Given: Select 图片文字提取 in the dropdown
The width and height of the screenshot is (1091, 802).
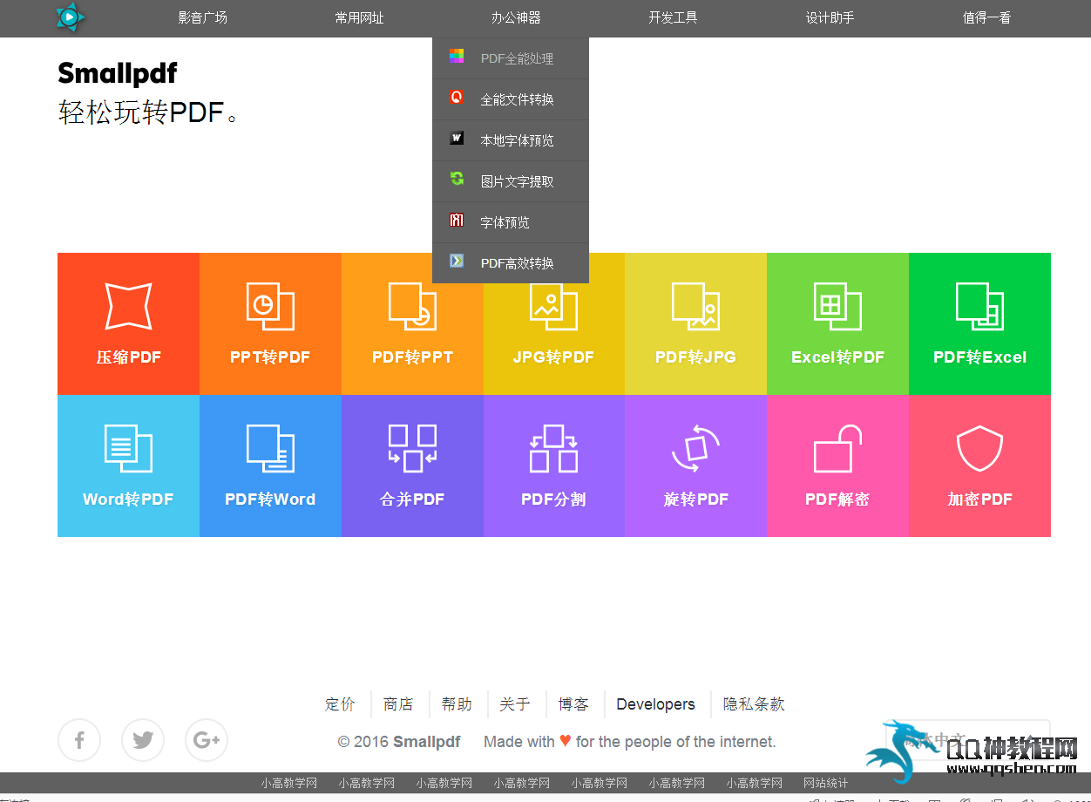Looking at the screenshot, I should [511, 181].
